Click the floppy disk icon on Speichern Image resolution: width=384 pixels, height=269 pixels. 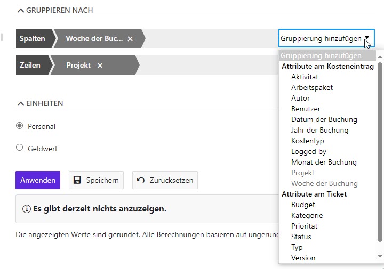(x=77, y=180)
